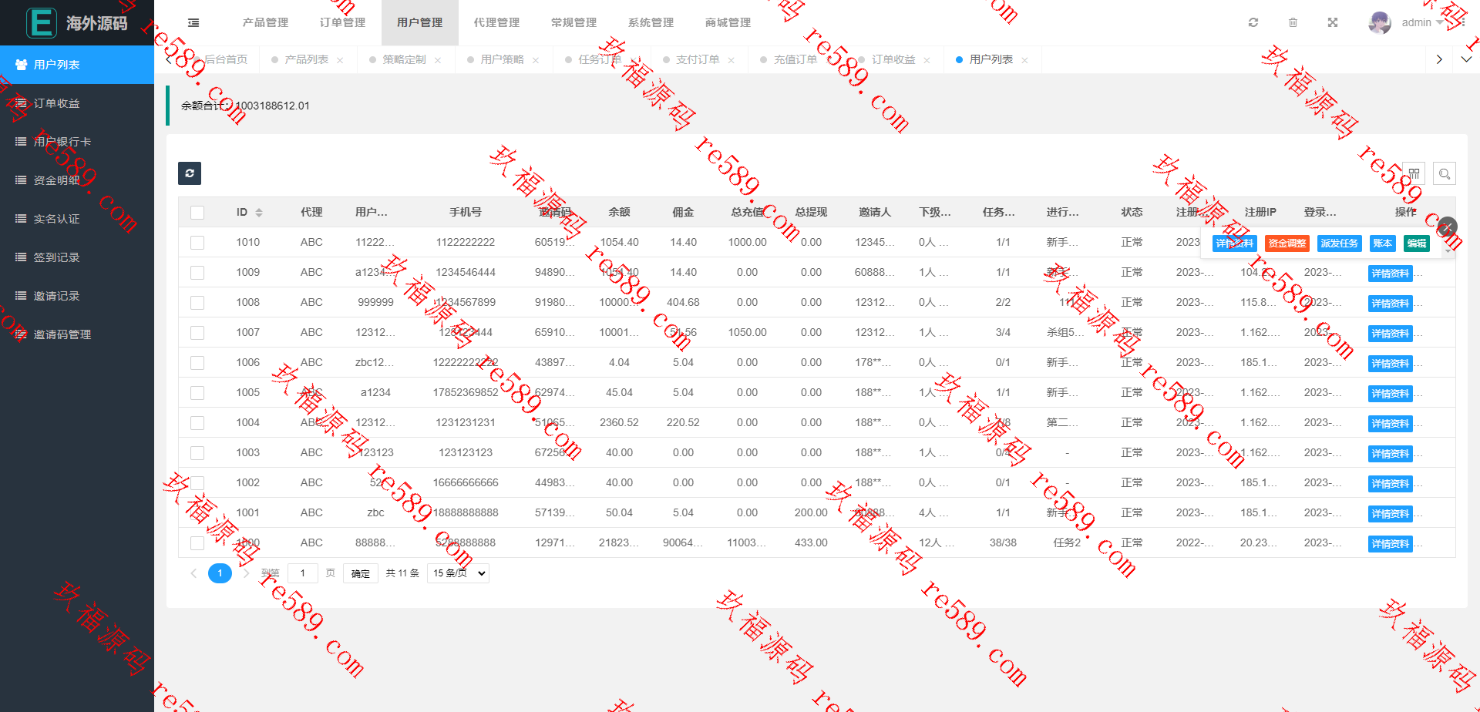
Task: Close the 订单收益 tab
Action: coord(927,60)
